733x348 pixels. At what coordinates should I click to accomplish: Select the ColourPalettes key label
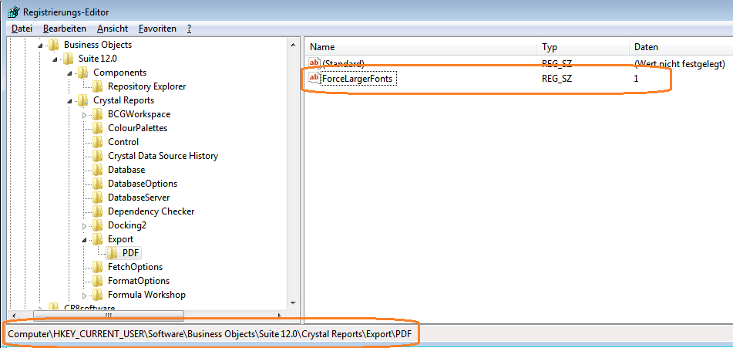pyautogui.click(x=137, y=128)
